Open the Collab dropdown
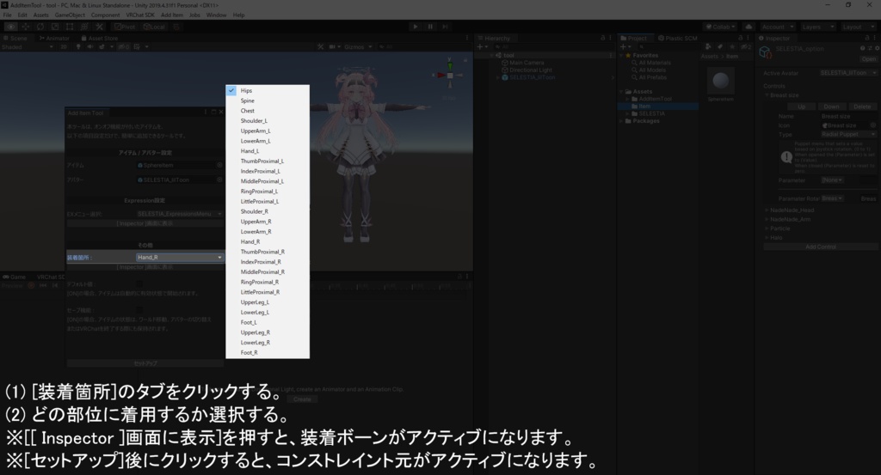Screen dimensions: 881x475 (x=721, y=27)
